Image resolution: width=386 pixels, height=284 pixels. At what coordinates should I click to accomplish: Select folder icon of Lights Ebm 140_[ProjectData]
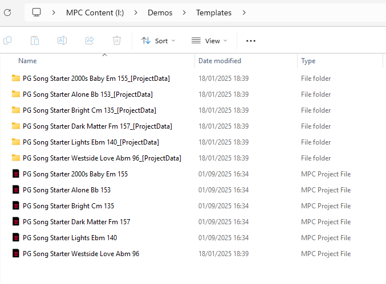pyautogui.click(x=16, y=142)
